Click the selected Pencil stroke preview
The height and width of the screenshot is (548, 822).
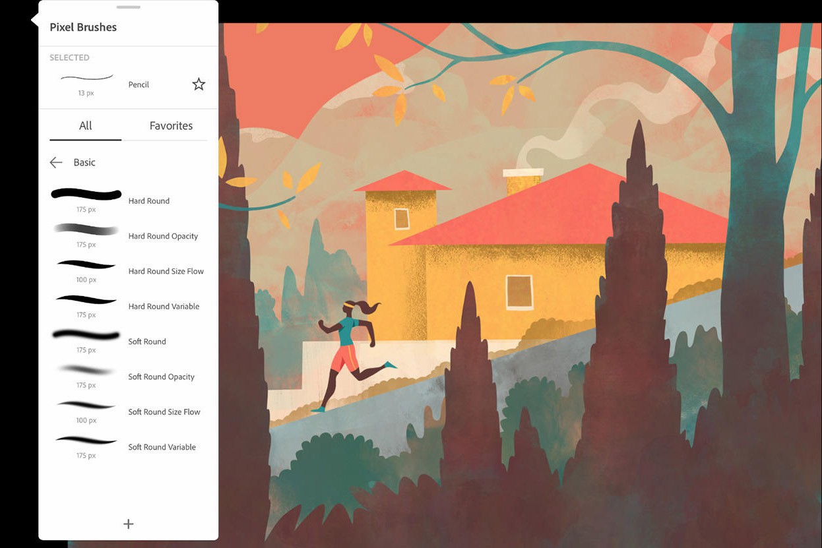[86, 78]
